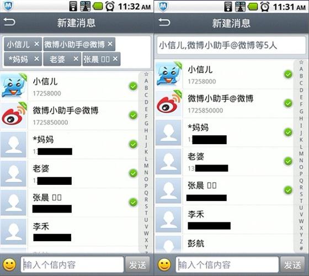Tap alarm clock status icon beside 11:32 AM
The width and height of the screenshot is (309, 276).
110,7
